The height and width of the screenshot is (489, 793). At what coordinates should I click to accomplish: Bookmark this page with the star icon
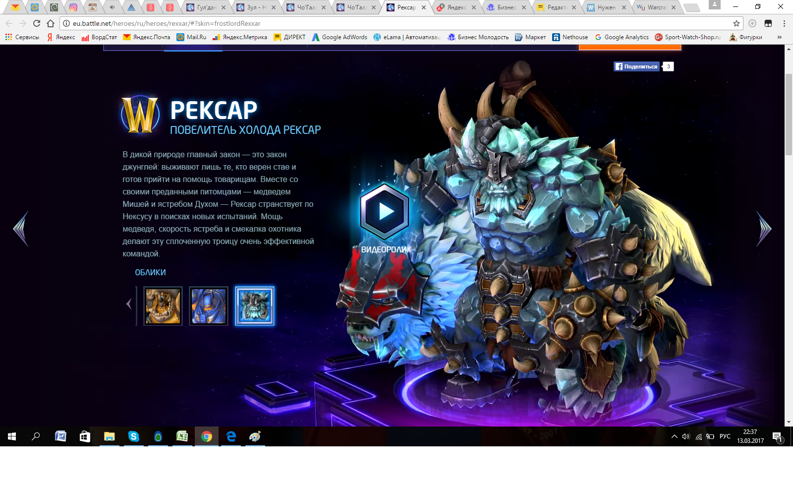tap(736, 23)
